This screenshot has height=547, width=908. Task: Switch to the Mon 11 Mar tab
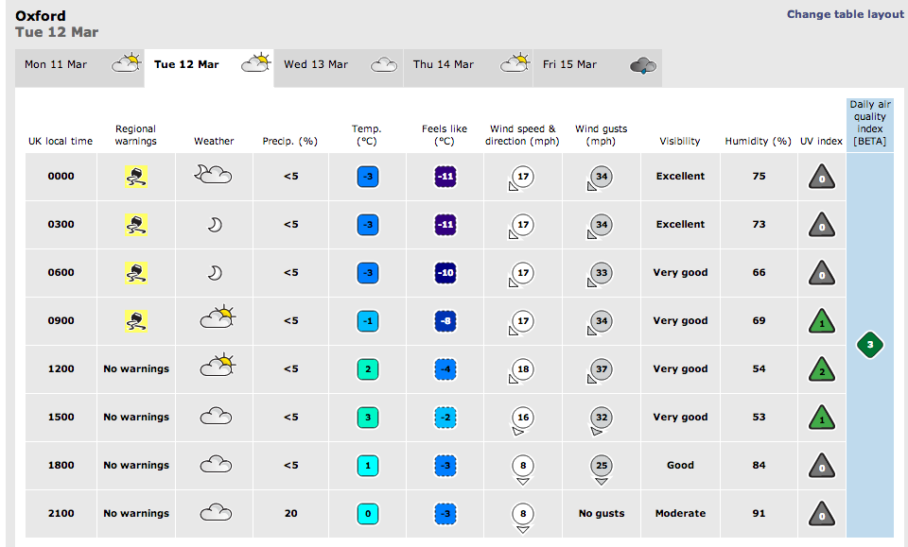point(79,65)
